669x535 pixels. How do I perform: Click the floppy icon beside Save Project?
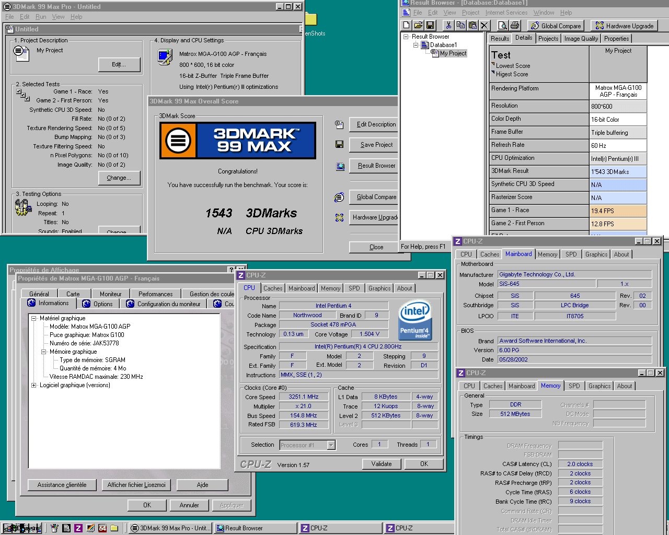(x=339, y=144)
